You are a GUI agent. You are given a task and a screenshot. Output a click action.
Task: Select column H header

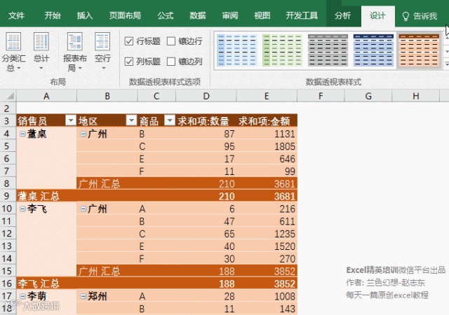coord(416,96)
